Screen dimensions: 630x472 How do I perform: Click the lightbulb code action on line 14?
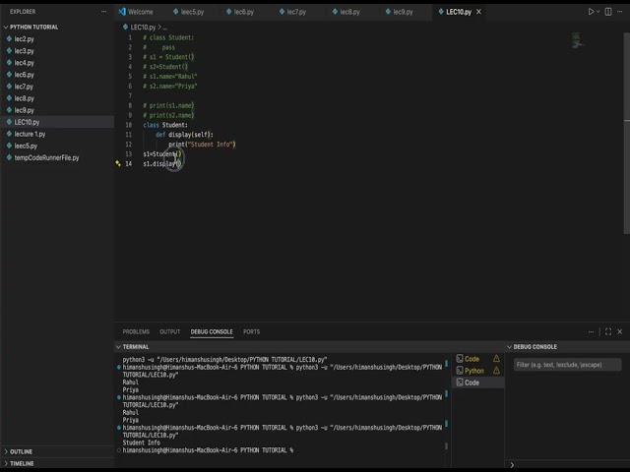tap(118, 163)
